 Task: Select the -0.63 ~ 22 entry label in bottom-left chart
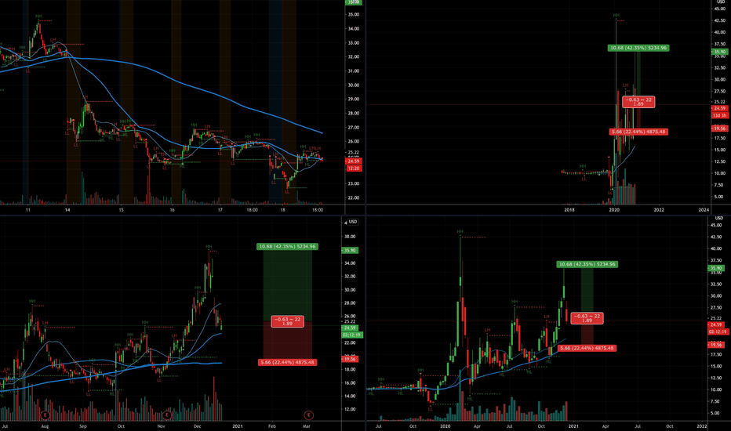click(287, 321)
